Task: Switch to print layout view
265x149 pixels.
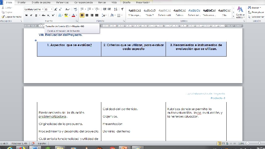Action: tap(219, 143)
